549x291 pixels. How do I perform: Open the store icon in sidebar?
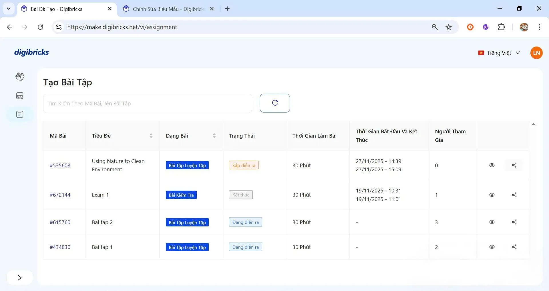point(20,96)
